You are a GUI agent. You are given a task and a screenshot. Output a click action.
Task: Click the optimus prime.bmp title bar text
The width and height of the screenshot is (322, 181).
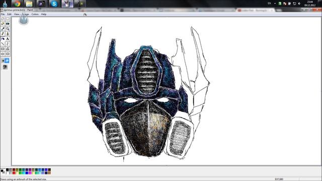click(x=18, y=10)
